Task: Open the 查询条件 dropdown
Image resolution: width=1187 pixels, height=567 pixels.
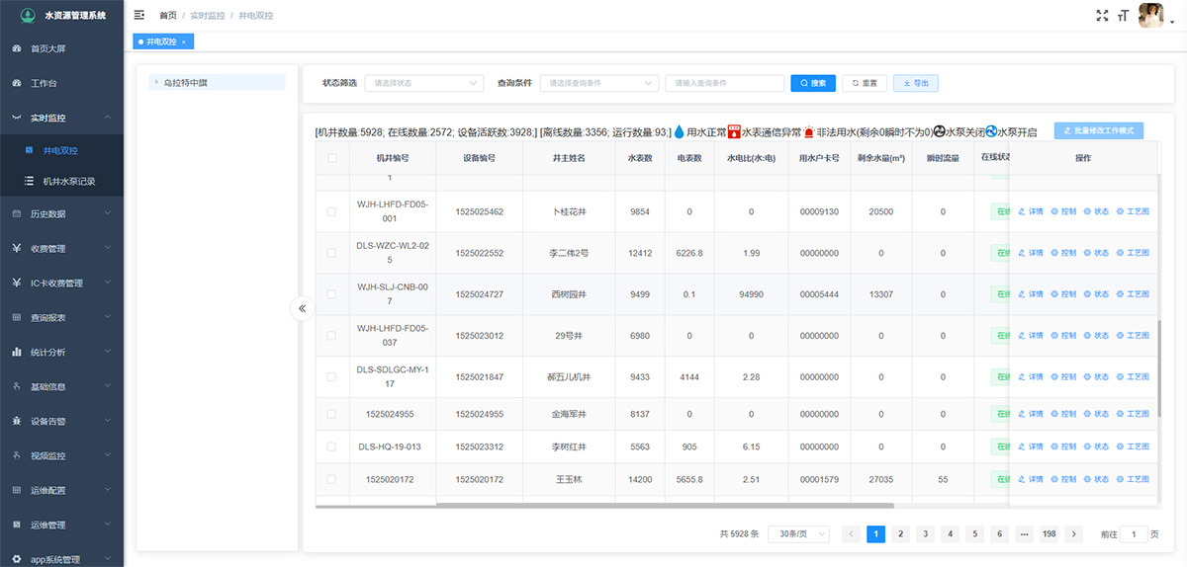Action: 603,84
